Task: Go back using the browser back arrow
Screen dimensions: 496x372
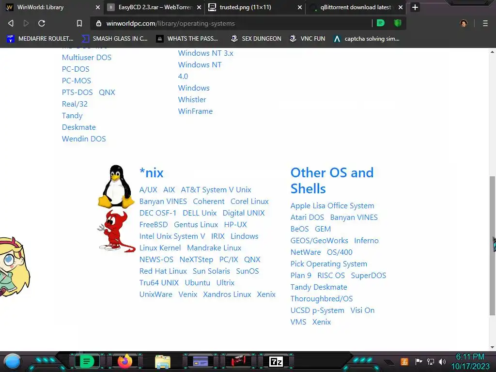Action: pyautogui.click(x=11, y=23)
